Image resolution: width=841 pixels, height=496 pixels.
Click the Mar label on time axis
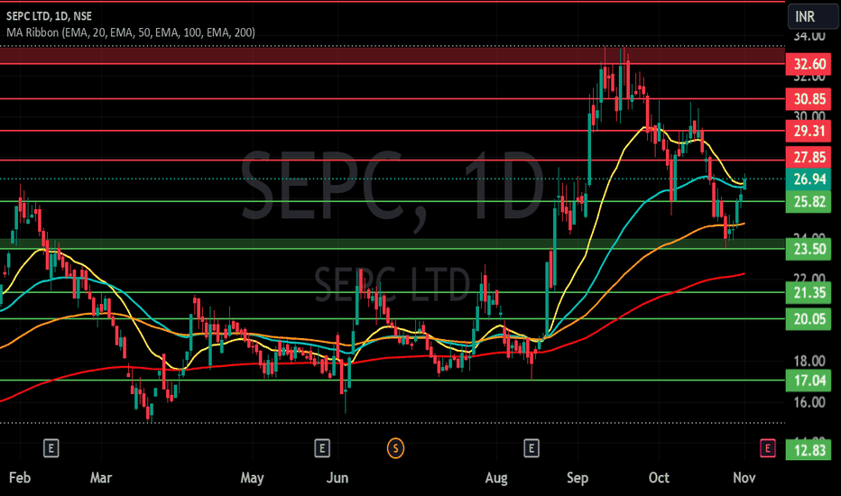click(101, 477)
